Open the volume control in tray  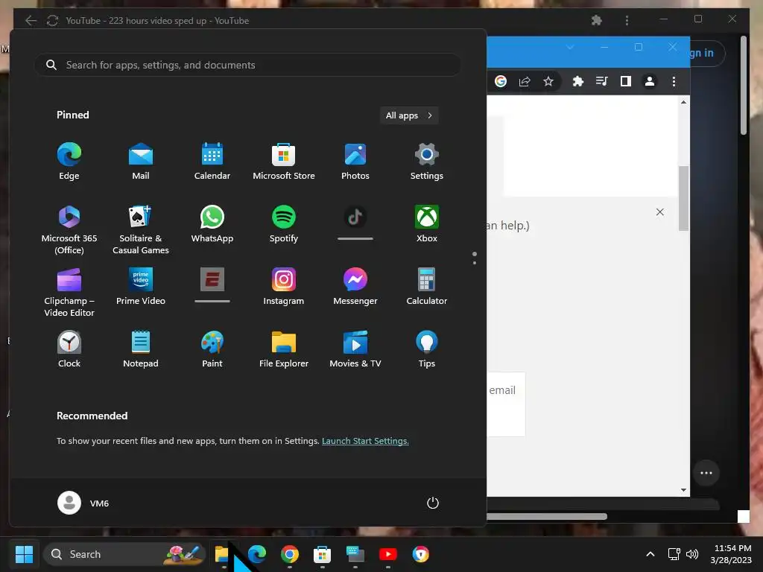point(692,554)
